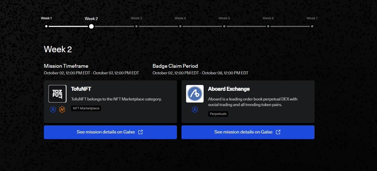Image resolution: width=377 pixels, height=171 pixels.
Task: Click the TofuNFT logo thumbnail
Action: pyautogui.click(x=57, y=94)
